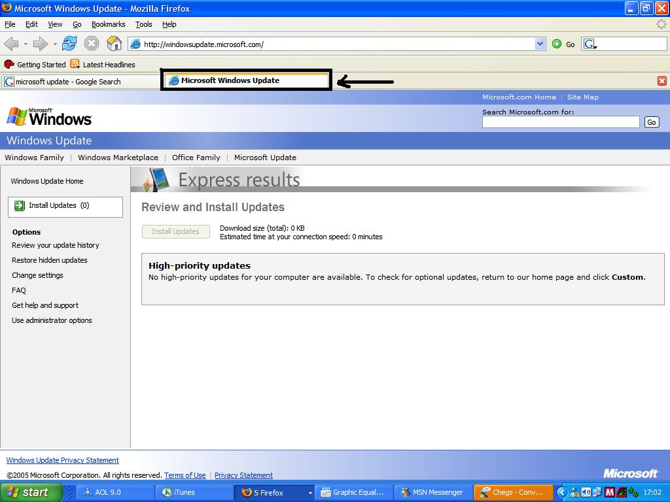Open the Edit menu
This screenshot has height=502, width=670.
point(31,24)
